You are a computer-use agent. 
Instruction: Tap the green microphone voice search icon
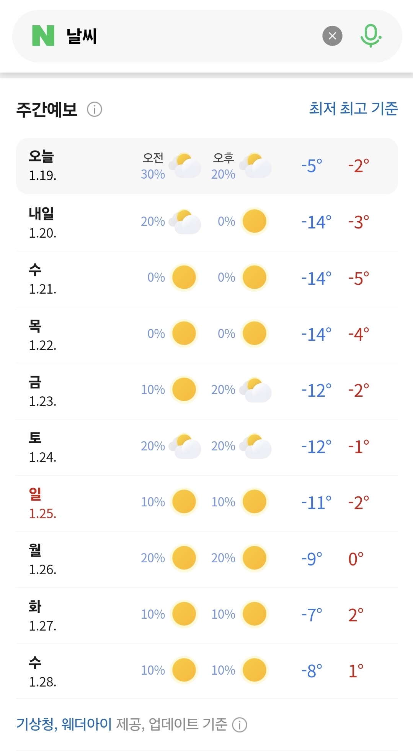click(371, 36)
